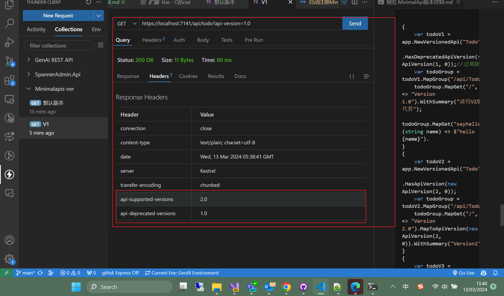Open the GET method dropdown
Image resolution: width=504 pixels, height=296 pixels.
click(127, 24)
